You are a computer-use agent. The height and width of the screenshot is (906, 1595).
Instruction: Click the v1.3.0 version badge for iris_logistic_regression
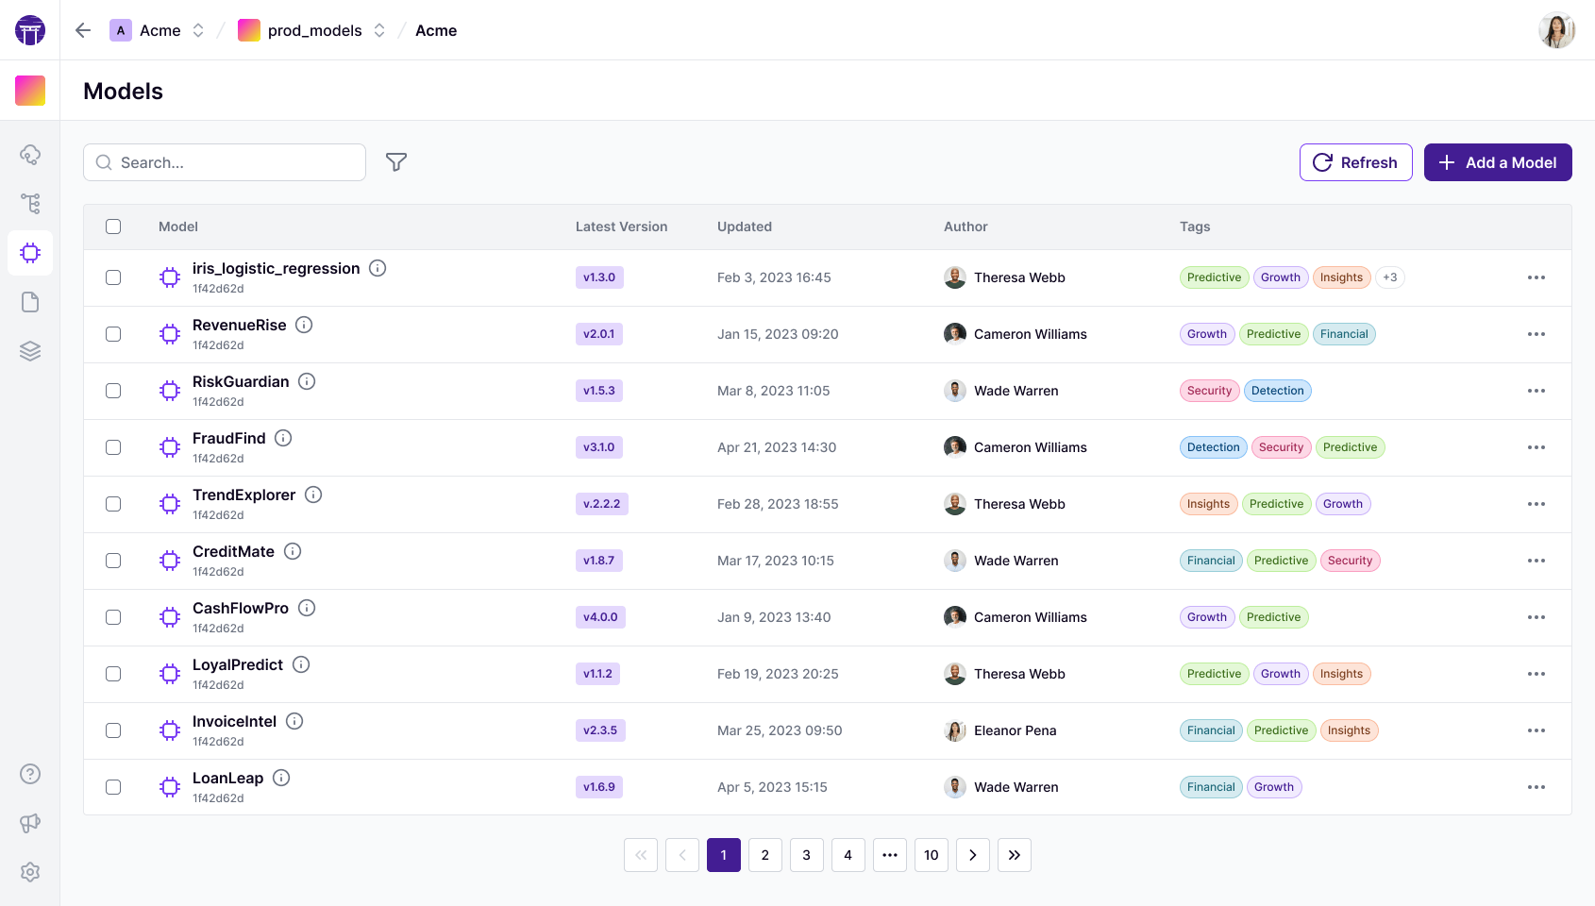[x=598, y=277]
